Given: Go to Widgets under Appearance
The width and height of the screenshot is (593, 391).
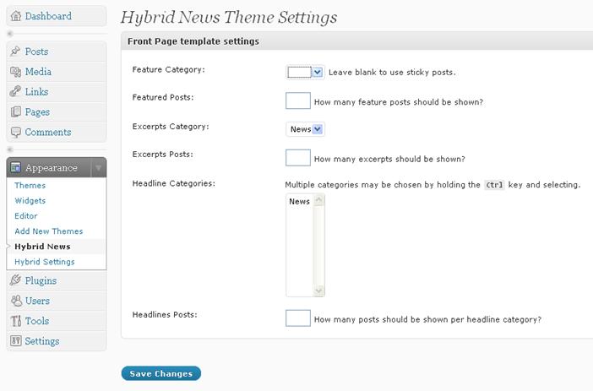Looking at the screenshot, I should pyautogui.click(x=30, y=200).
